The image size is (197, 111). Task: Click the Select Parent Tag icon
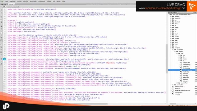click(x=1, y=26)
